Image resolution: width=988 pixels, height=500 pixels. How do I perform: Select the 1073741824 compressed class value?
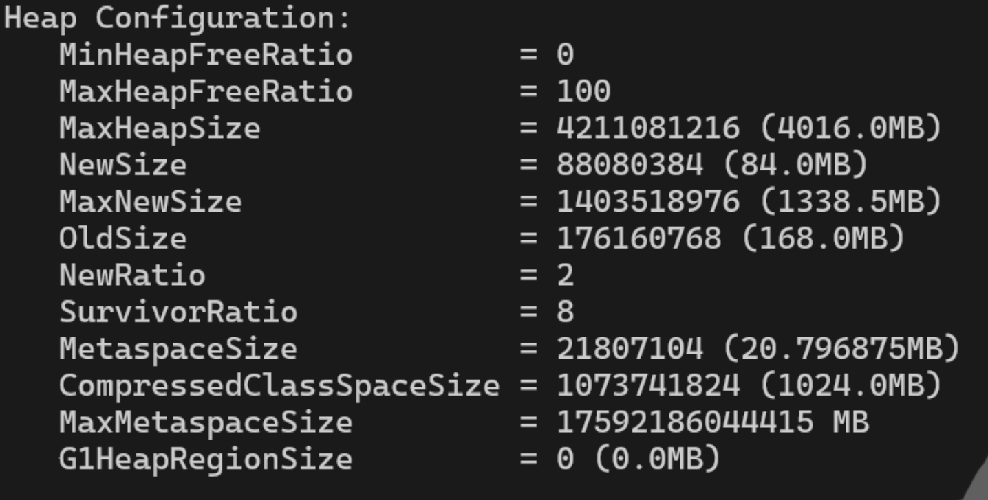tap(648, 386)
